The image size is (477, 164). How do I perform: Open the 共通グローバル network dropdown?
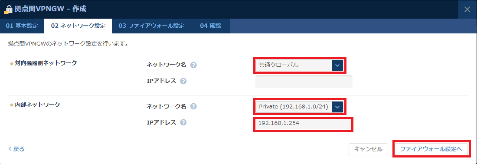click(299, 65)
